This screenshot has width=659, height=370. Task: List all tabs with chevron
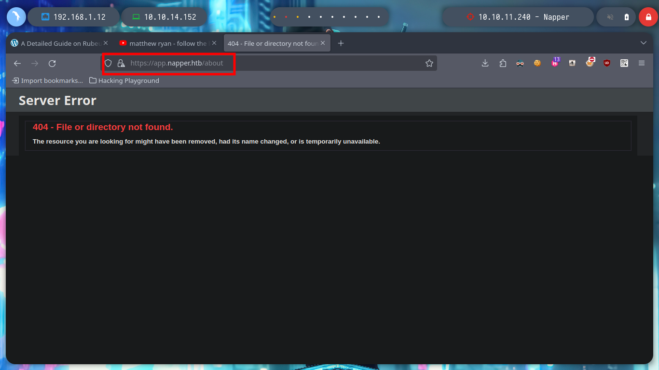pyautogui.click(x=644, y=43)
